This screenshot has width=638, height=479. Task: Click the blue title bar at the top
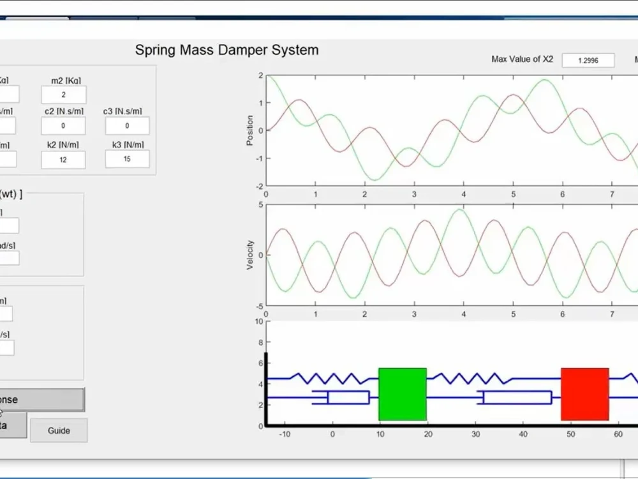pyautogui.click(x=319, y=19)
